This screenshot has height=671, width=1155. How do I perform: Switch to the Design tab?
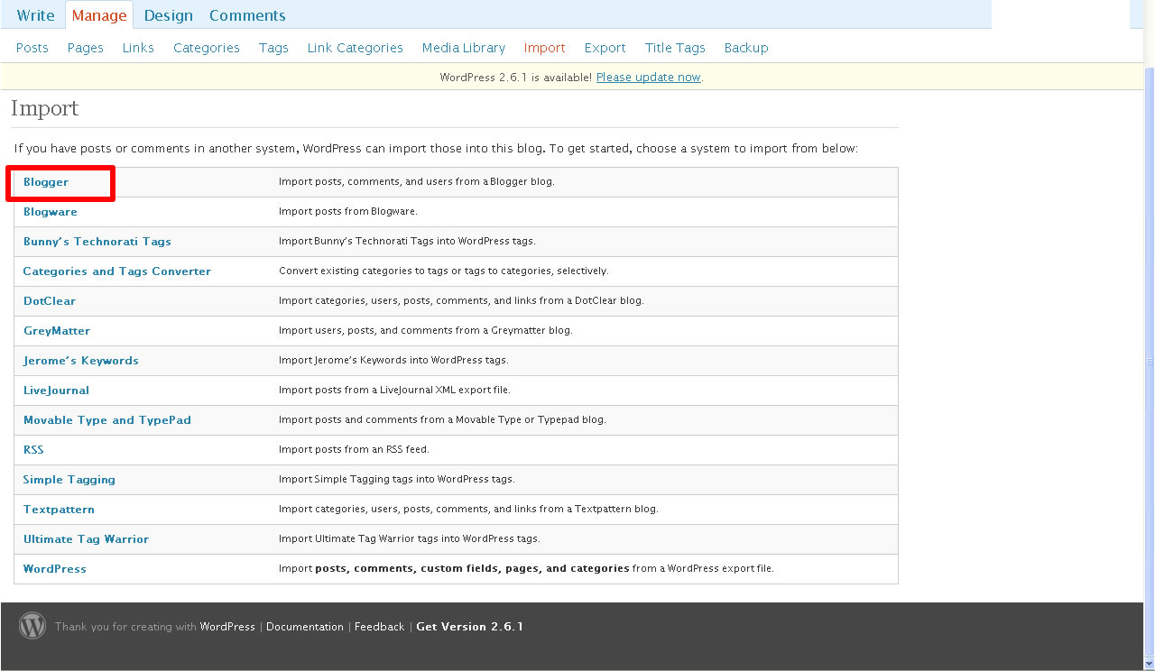point(168,15)
